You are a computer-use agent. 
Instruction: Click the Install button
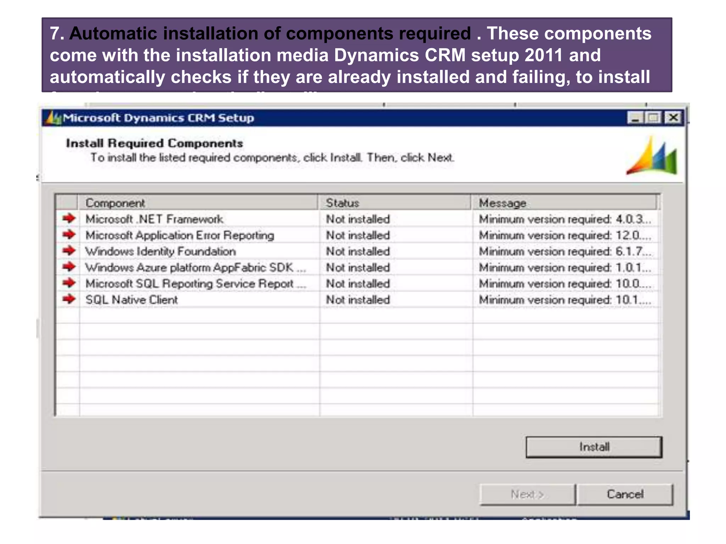click(x=594, y=447)
